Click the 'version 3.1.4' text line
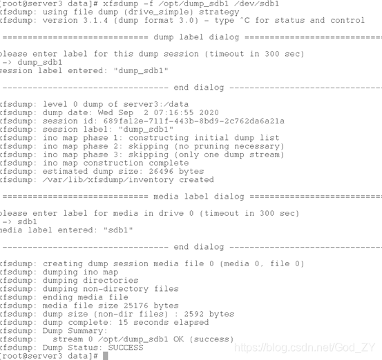Screen dimensions: 382x360 [182, 20]
